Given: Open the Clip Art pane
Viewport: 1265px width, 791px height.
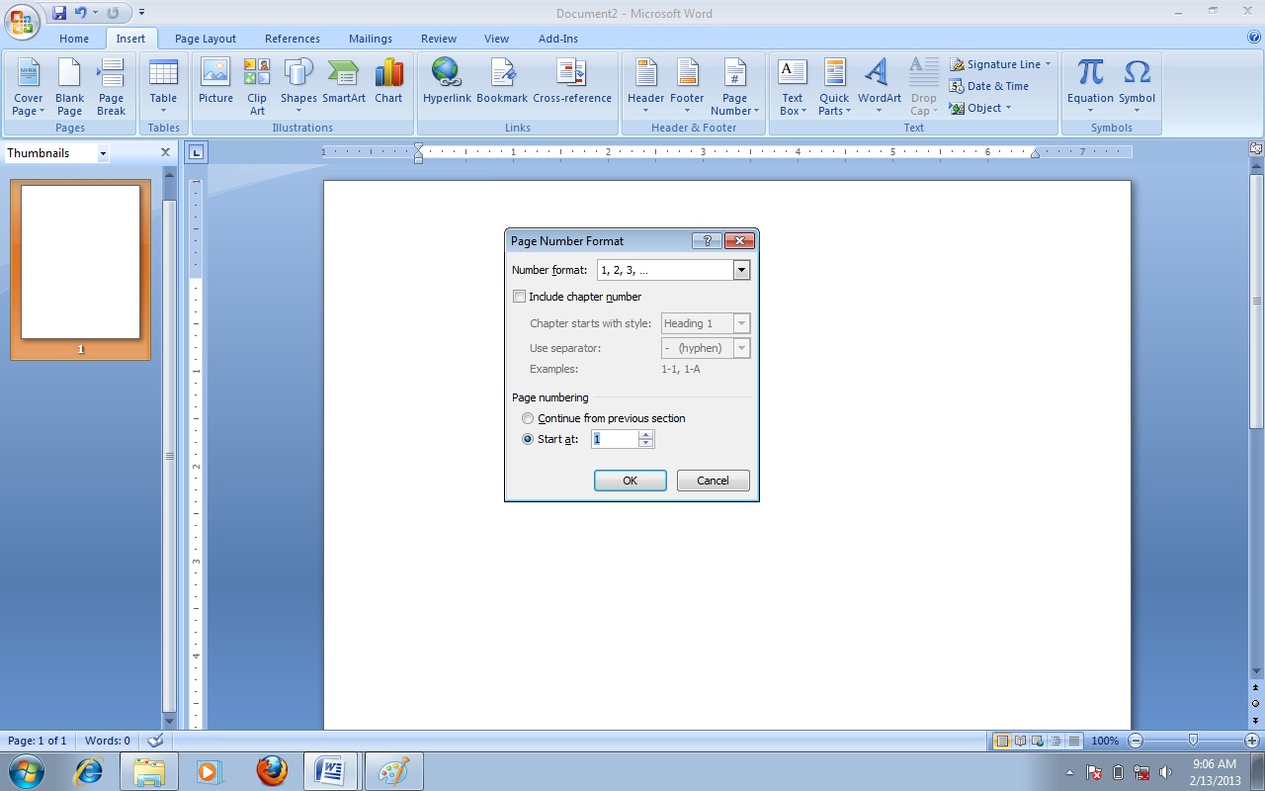Looking at the screenshot, I should [257, 87].
